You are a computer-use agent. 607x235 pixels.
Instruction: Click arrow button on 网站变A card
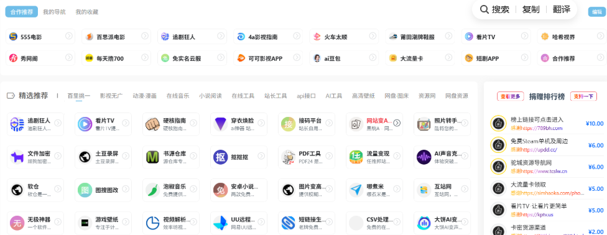click(397, 123)
